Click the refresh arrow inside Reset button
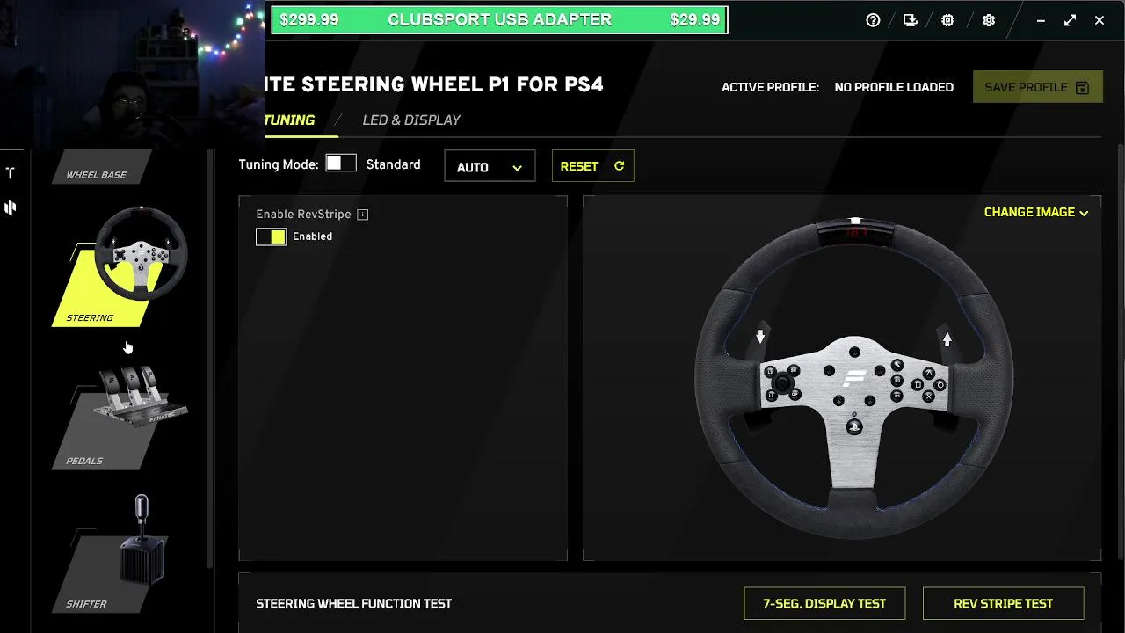1125x633 pixels. [619, 166]
